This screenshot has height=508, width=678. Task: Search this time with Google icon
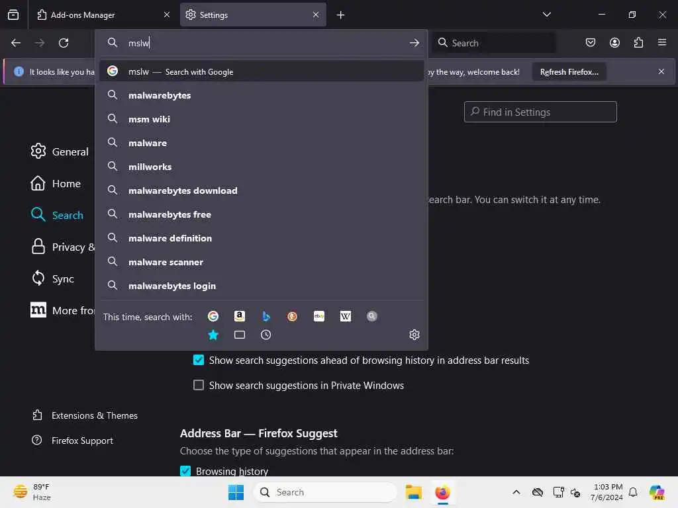(213, 316)
